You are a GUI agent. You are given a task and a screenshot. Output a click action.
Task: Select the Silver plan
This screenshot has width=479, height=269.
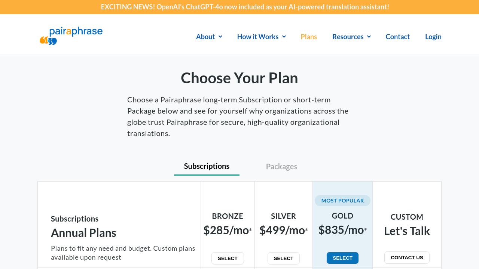pyautogui.click(x=284, y=258)
